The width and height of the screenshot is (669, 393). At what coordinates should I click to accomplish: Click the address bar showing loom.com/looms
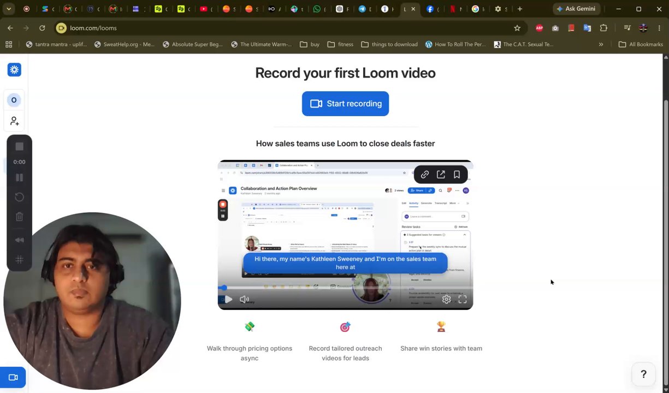284,28
